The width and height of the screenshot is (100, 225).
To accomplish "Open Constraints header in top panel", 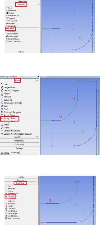I will [x=21, y=4].
